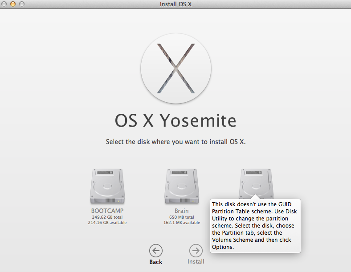Click the Back arrow icon
Viewport: 351px width, 272px height.
(156, 251)
